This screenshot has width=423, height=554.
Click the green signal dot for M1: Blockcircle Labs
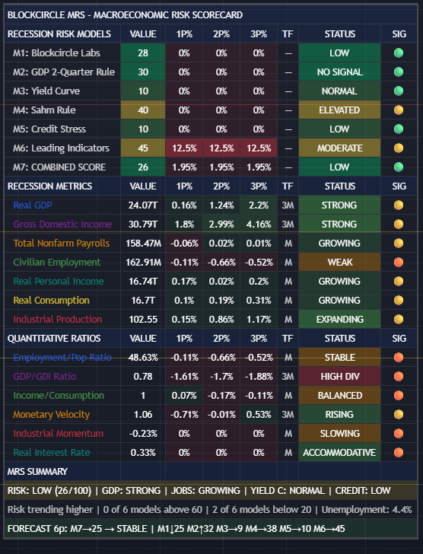399,53
